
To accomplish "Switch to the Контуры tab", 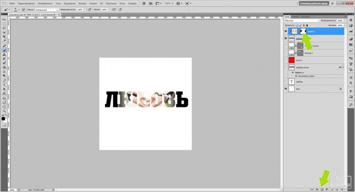I will click(x=305, y=17).
